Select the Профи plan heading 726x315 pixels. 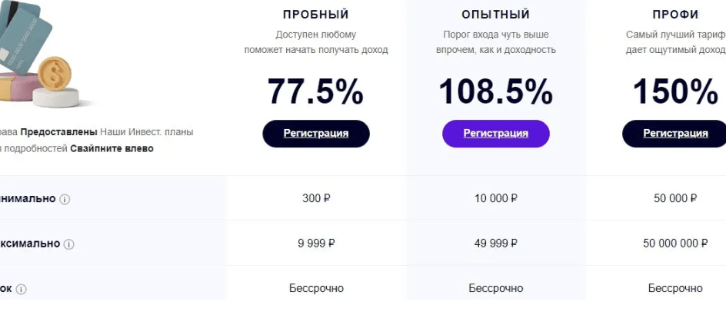pos(675,15)
